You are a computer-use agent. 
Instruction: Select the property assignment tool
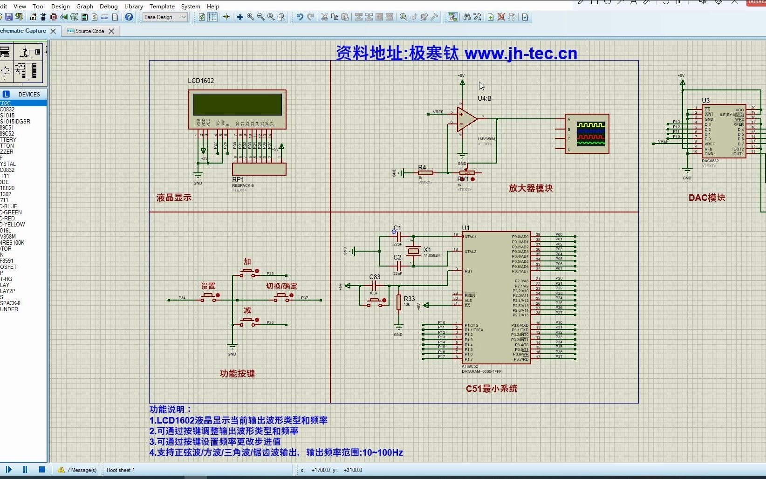477,17
